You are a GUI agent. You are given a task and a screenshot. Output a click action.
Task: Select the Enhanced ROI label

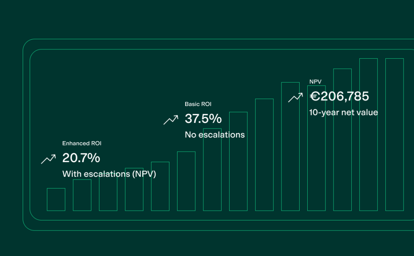[x=79, y=143]
